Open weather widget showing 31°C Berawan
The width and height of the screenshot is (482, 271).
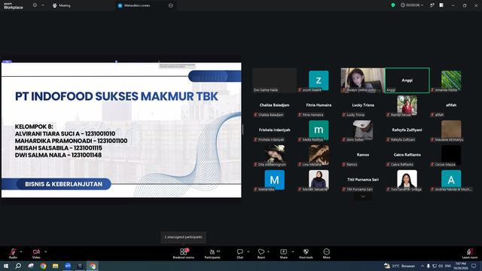(400, 266)
